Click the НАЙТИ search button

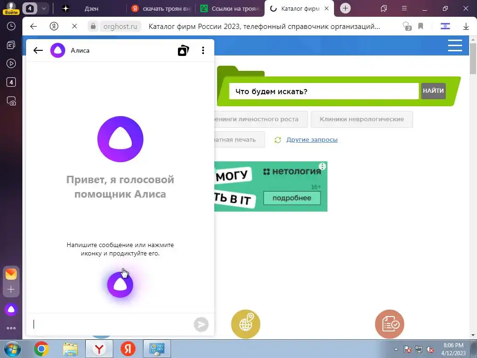[x=433, y=91]
